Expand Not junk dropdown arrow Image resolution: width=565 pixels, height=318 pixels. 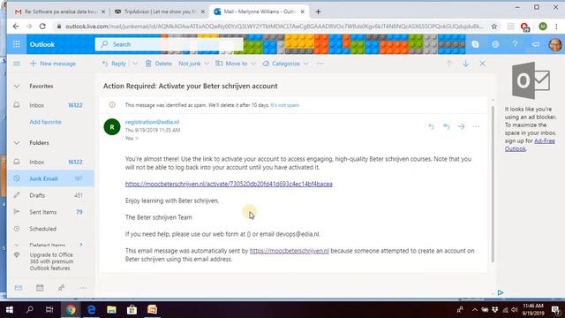point(207,64)
